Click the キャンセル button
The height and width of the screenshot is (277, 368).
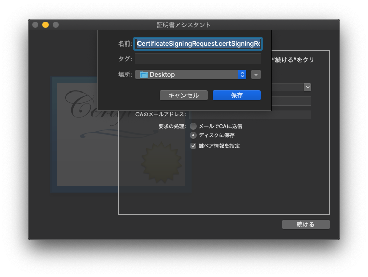point(183,95)
